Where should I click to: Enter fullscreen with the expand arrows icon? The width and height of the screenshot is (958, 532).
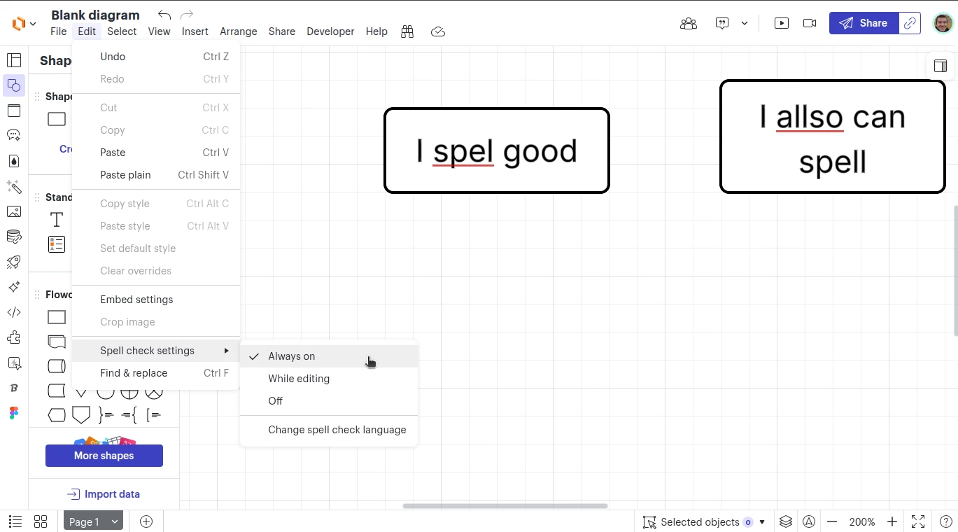coord(918,521)
